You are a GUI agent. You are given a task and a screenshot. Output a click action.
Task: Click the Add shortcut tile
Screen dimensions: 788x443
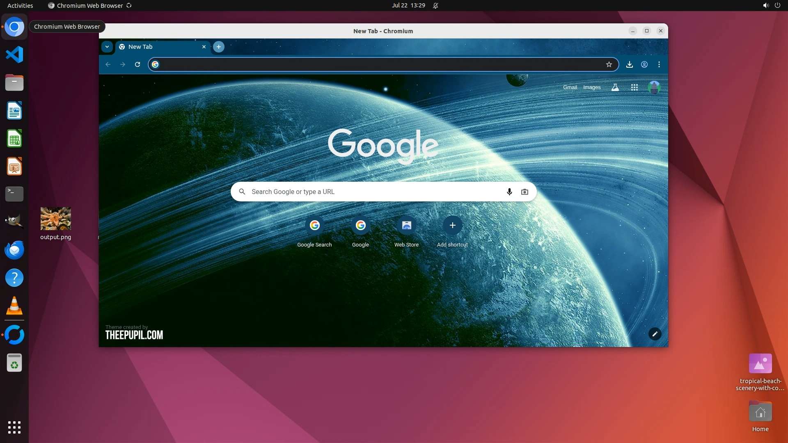pos(452,226)
